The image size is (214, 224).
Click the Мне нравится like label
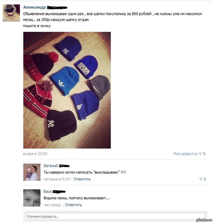click(x=185, y=154)
